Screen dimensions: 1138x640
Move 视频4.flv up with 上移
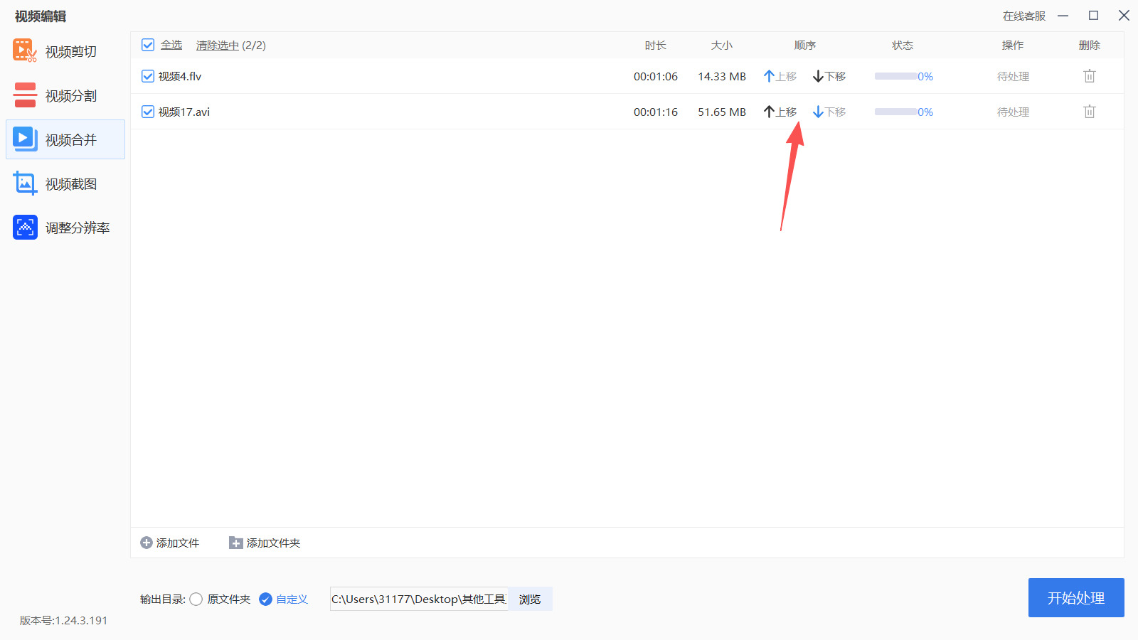click(780, 76)
